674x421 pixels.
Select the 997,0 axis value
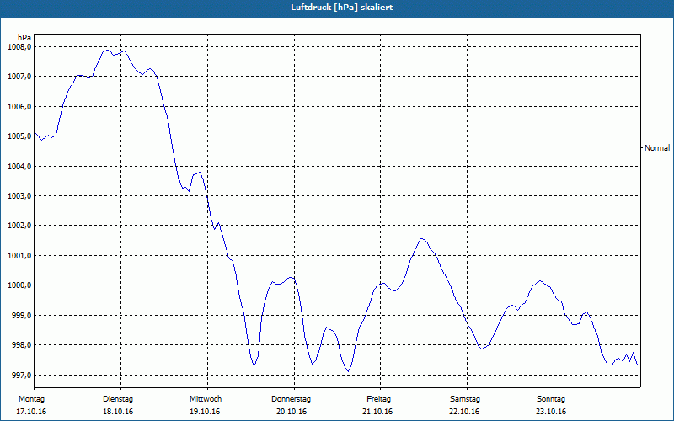pos(22,375)
